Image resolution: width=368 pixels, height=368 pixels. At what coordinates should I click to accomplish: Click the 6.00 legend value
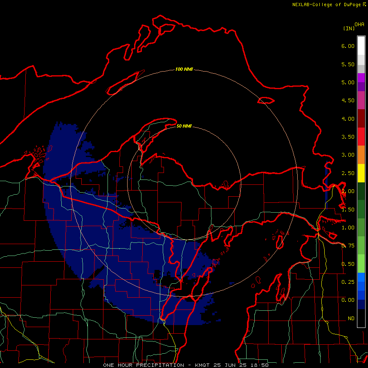(x=348, y=46)
